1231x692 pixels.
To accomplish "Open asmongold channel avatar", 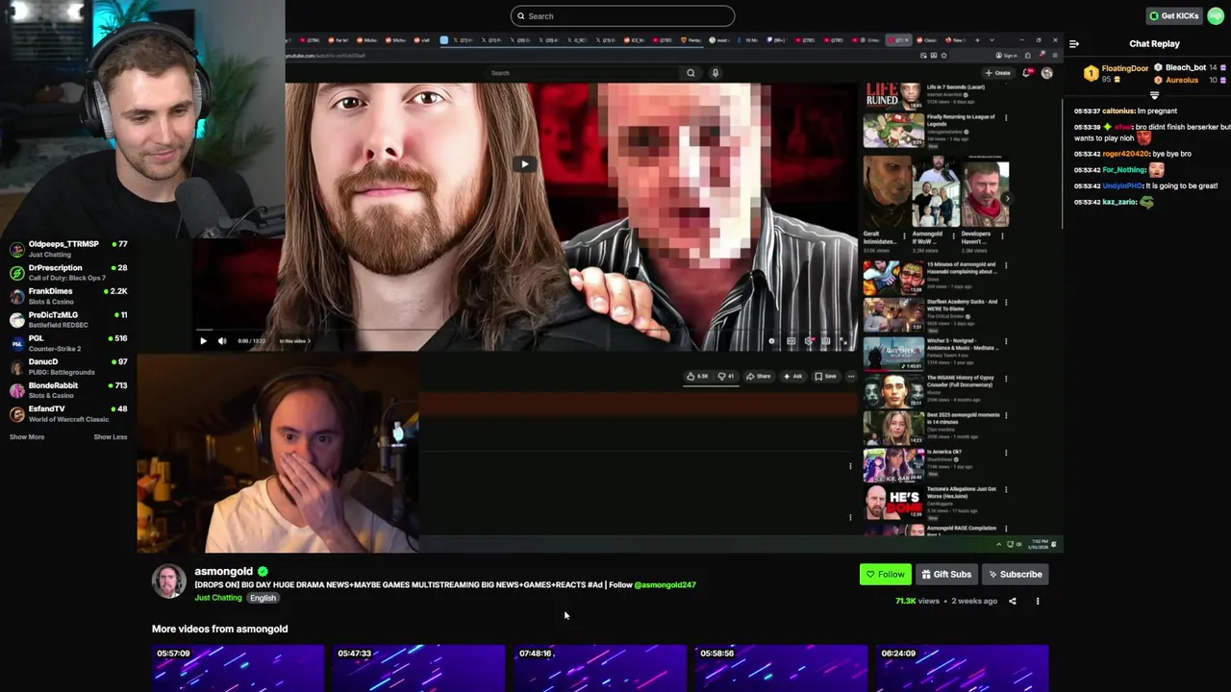I will (x=168, y=581).
